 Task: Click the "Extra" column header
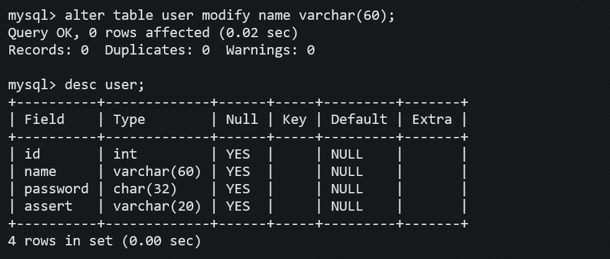pos(432,120)
